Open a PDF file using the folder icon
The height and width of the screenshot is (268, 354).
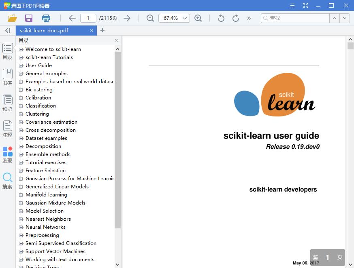(x=12, y=18)
